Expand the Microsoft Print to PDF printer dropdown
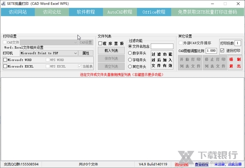This screenshot has width=245, height=168. pos(76,53)
